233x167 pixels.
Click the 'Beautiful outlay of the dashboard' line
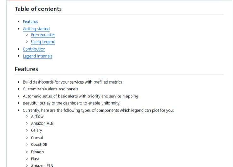tap(72, 103)
